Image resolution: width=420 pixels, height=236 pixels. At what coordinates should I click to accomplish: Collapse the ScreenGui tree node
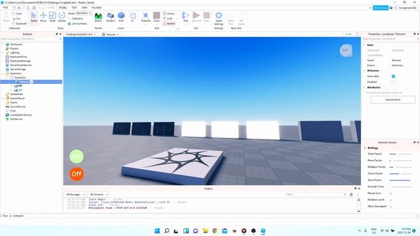point(7,77)
